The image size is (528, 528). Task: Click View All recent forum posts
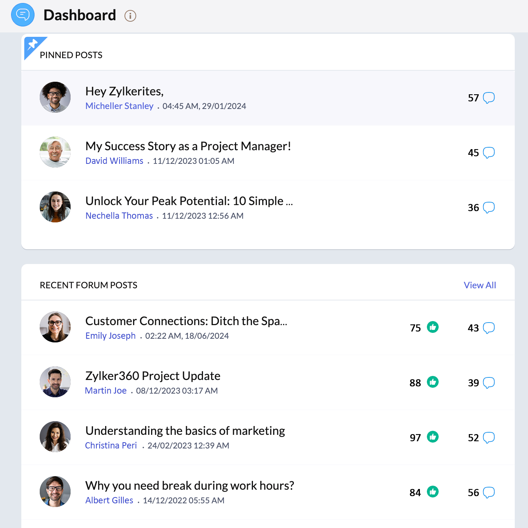(x=479, y=285)
